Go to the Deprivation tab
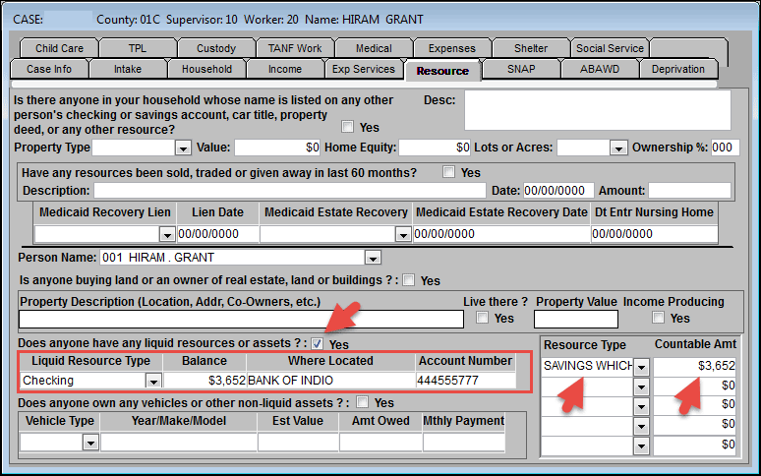 tap(678, 69)
